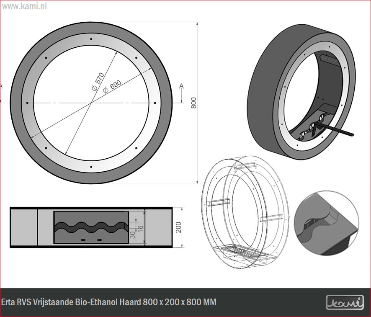Image resolution: width=371 pixels, height=317 pixels.
Task: Click the center point of the front view ring
Action: [91, 103]
